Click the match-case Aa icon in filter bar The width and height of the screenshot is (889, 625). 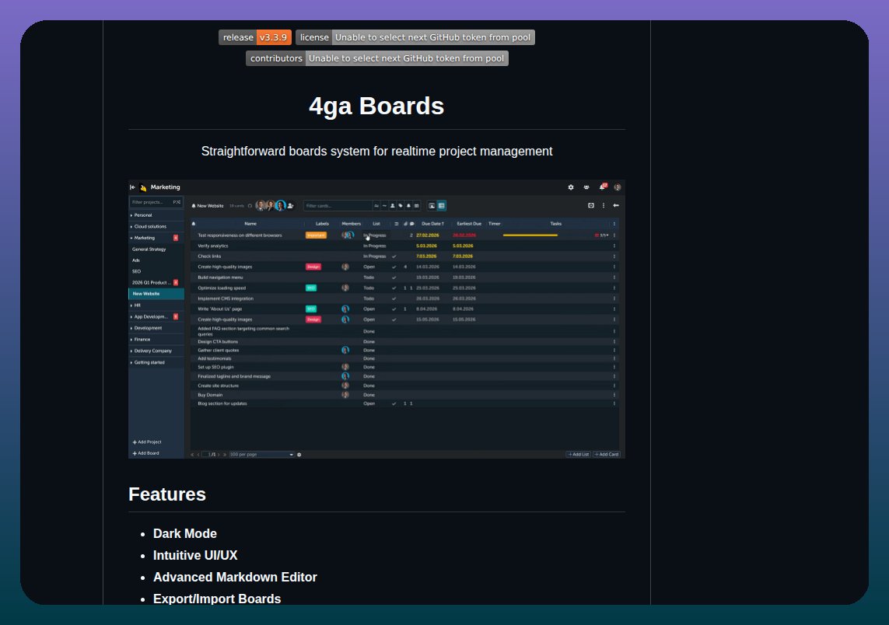coord(376,206)
